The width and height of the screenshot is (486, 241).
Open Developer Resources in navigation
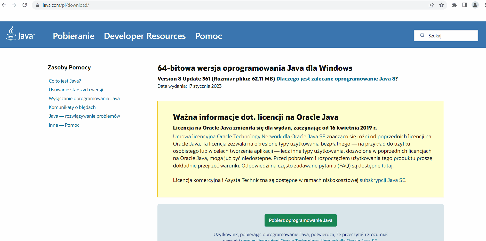click(x=145, y=36)
